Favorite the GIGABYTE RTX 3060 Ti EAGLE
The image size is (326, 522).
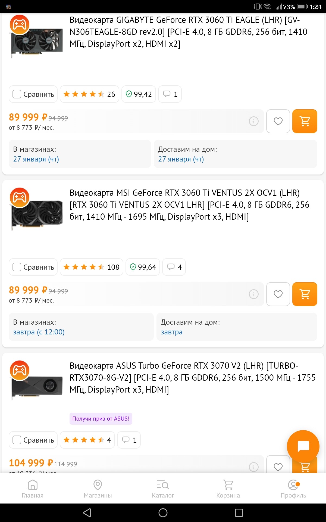pyautogui.click(x=278, y=121)
